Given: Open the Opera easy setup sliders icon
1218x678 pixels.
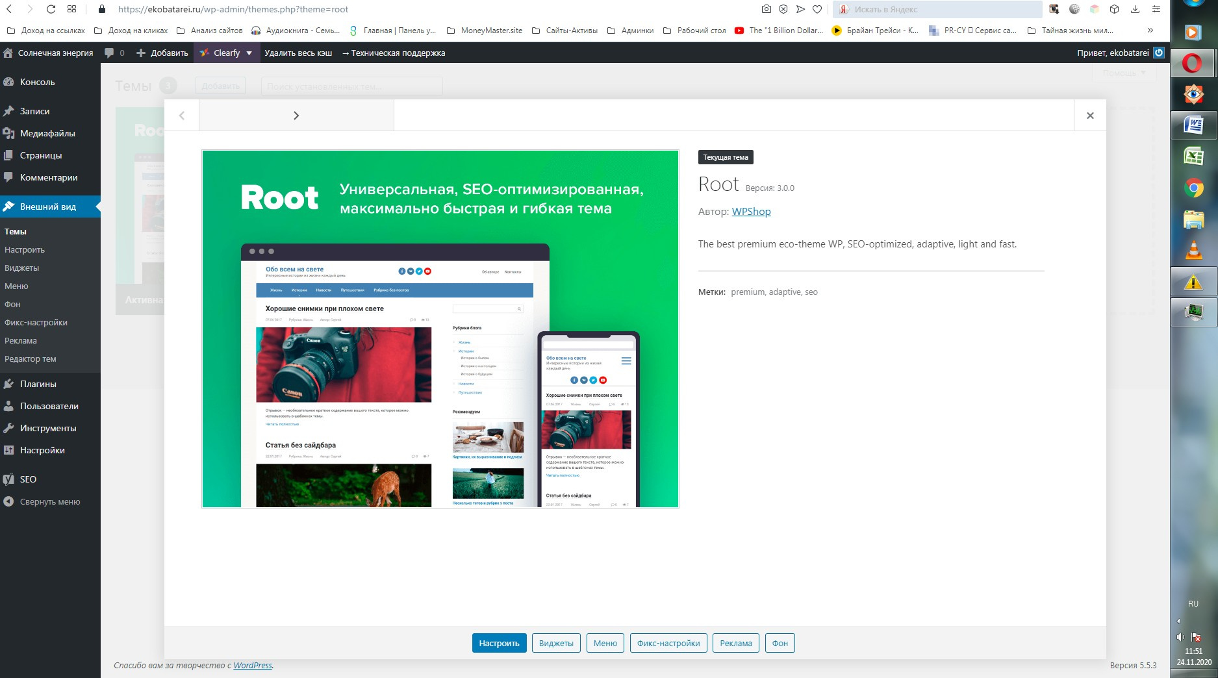Looking at the screenshot, I should (x=1156, y=9).
